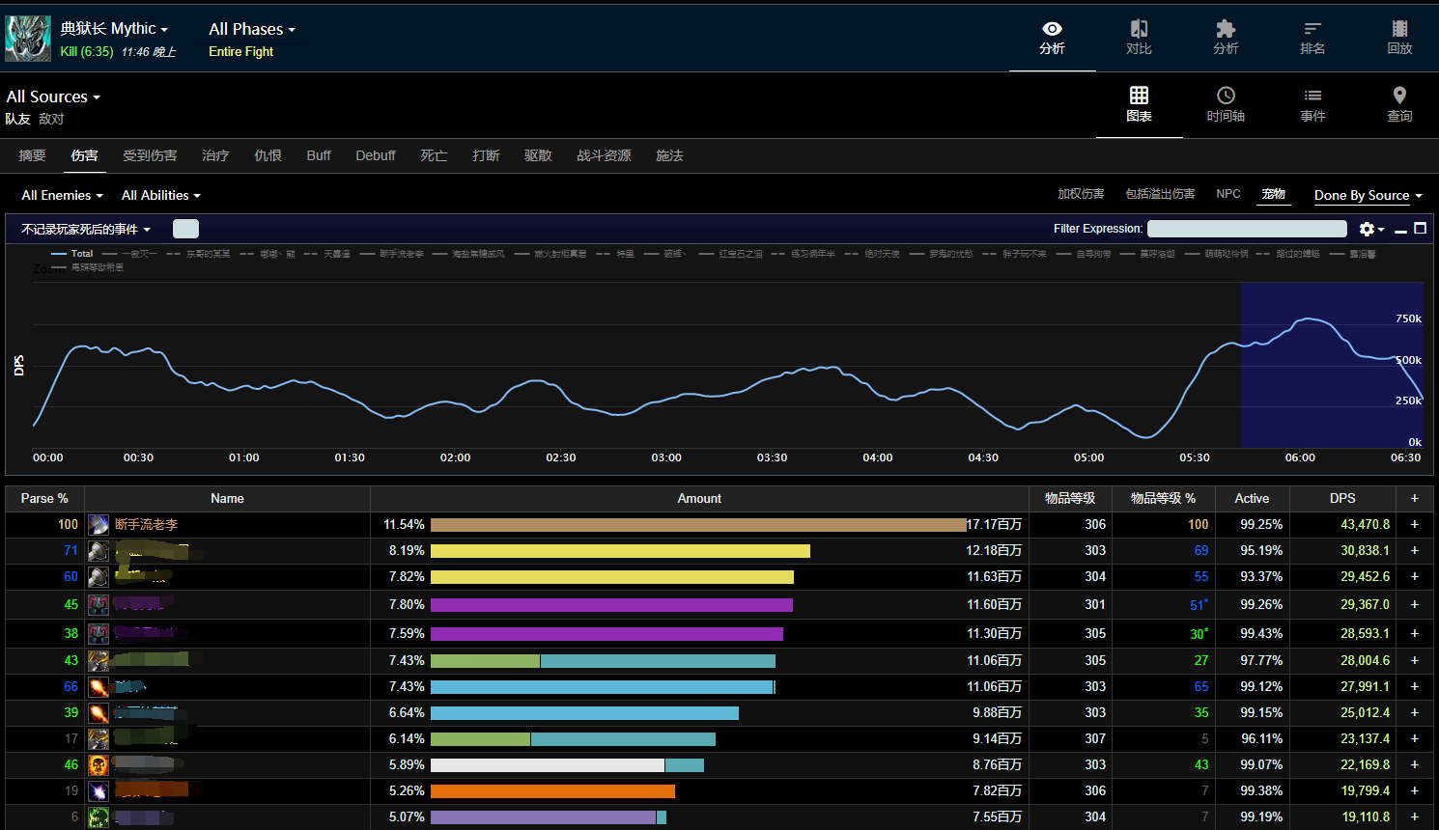Click the Filter Expression input field

[1247, 229]
